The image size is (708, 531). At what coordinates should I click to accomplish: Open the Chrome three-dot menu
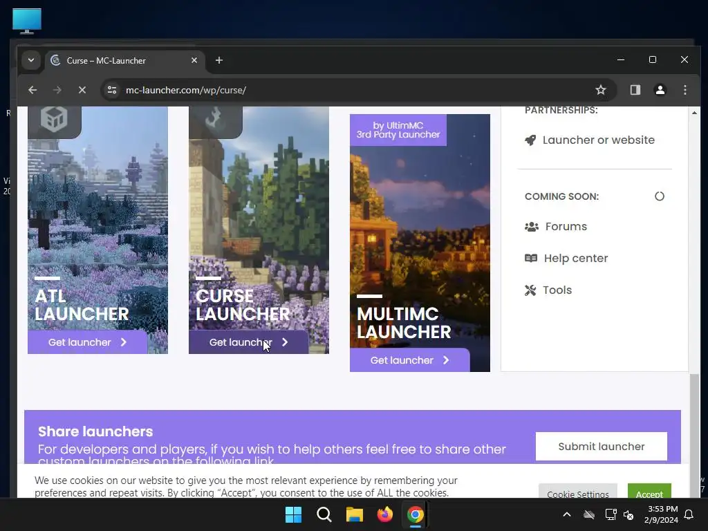coord(685,90)
